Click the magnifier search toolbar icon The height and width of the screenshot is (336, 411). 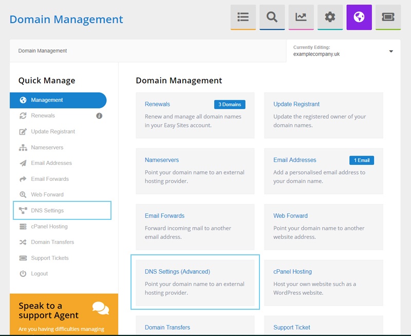coord(272,17)
